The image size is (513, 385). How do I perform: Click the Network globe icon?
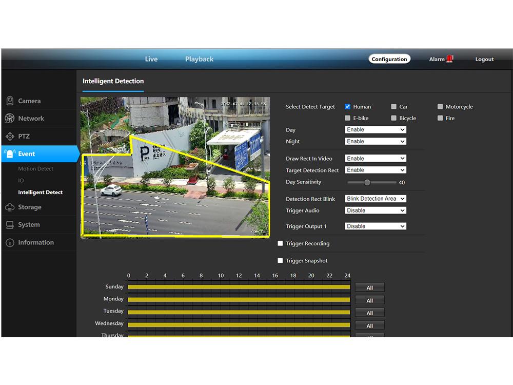coord(10,118)
